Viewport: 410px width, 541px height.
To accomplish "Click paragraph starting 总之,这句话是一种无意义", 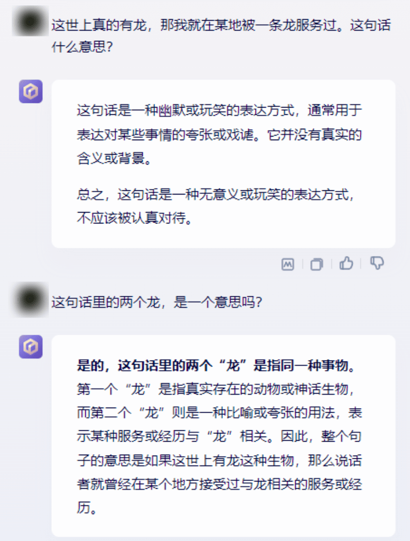I will click(216, 206).
